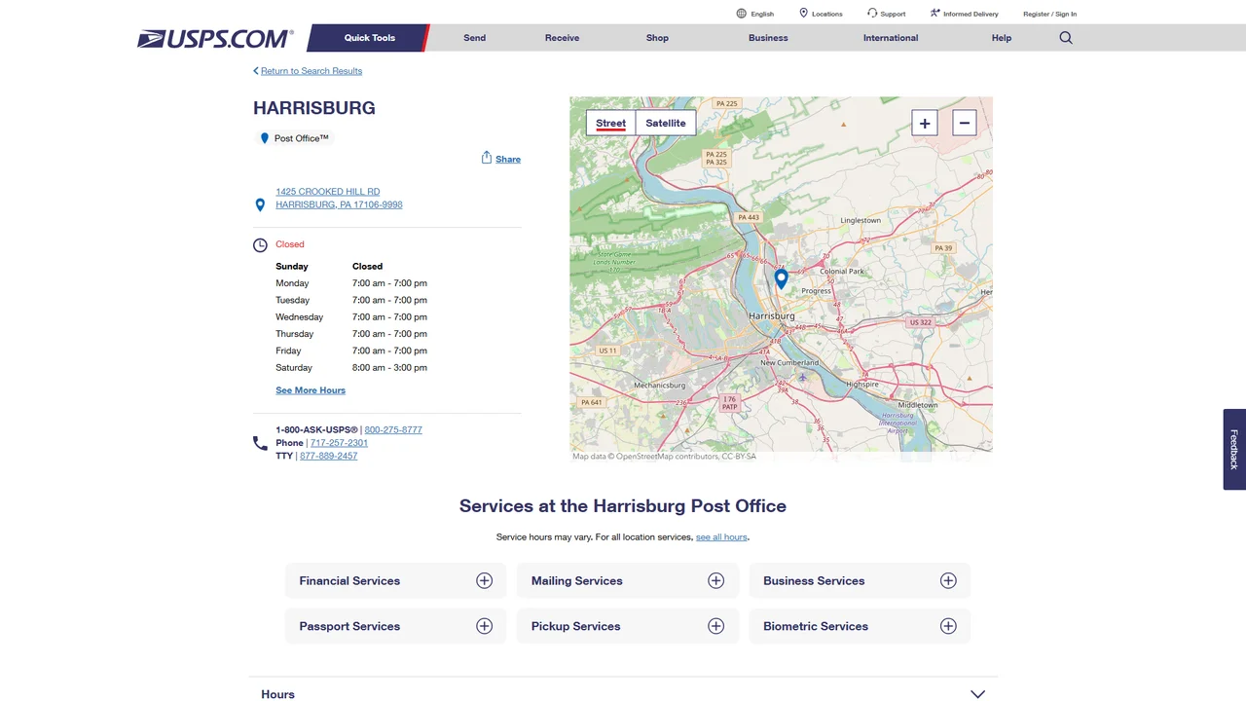Image resolution: width=1246 pixels, height=701 pixels.
Task: Click the blue map marker pin
Action: pyautogui.click(x=781, y=279)
